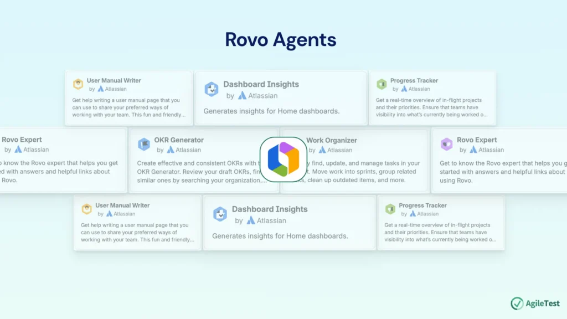Click the User Manual Writer icon in the upper row
The height and width of the screenshot is (319, 567).
coord(78,84)
